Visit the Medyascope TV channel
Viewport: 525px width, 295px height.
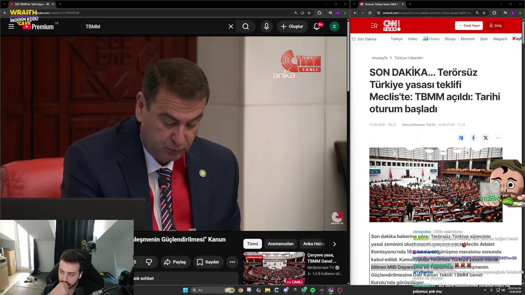tap(321, 268)
